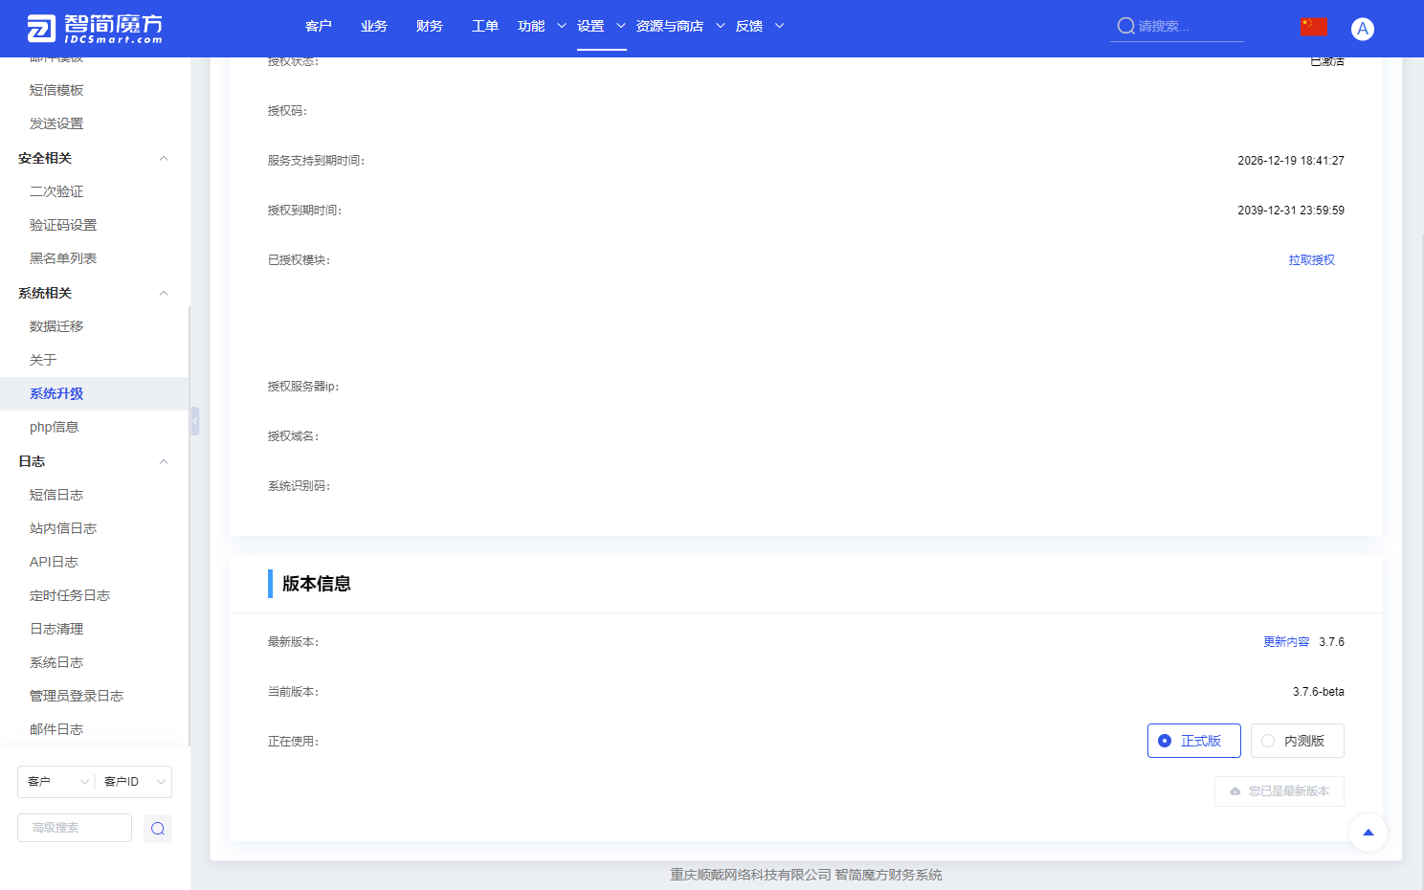Open the China flag language selector icon
The width and height of the screenshot is (1424, 890).
tap(1314, 26)
